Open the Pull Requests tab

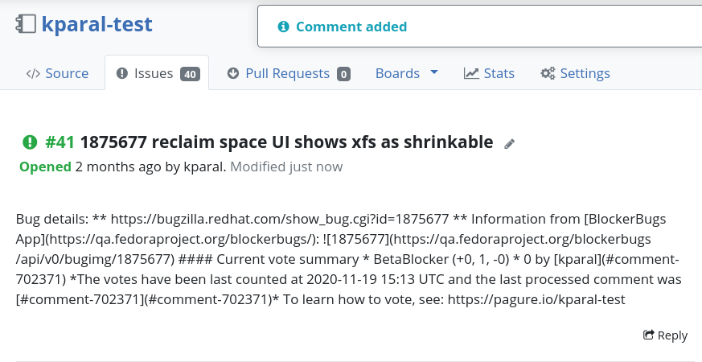289,73
